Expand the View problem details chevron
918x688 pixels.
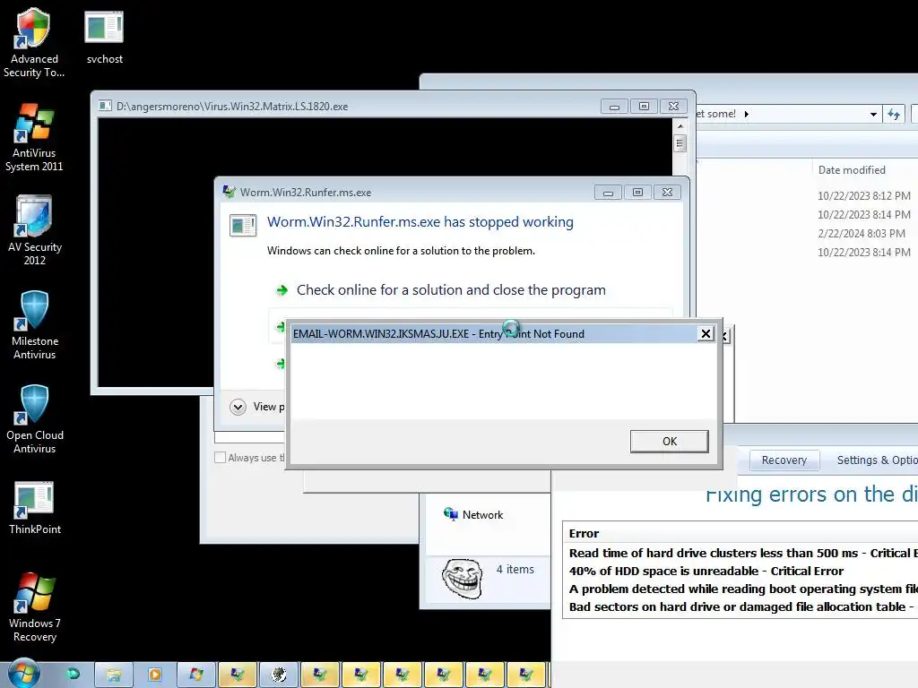[x=238, y=407]
